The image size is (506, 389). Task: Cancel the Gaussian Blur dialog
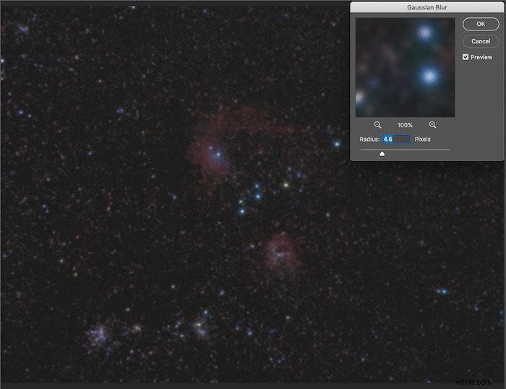(481, 41)
